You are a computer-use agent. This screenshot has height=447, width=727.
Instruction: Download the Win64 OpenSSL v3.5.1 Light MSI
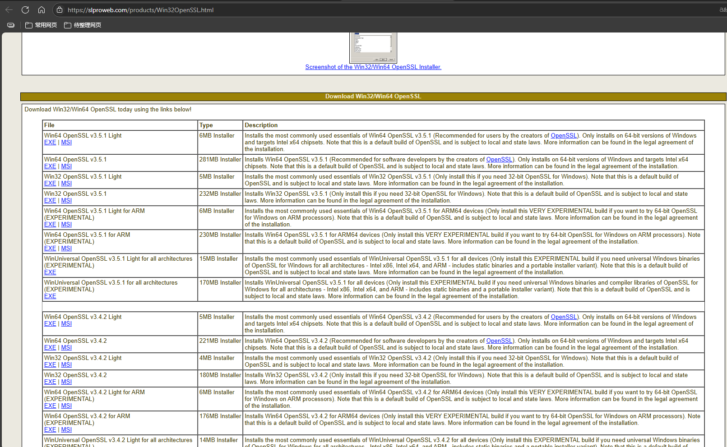click(66, 143)
